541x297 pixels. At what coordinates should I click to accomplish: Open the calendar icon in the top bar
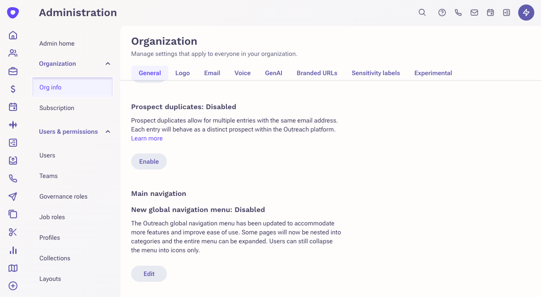click(490, 13)
